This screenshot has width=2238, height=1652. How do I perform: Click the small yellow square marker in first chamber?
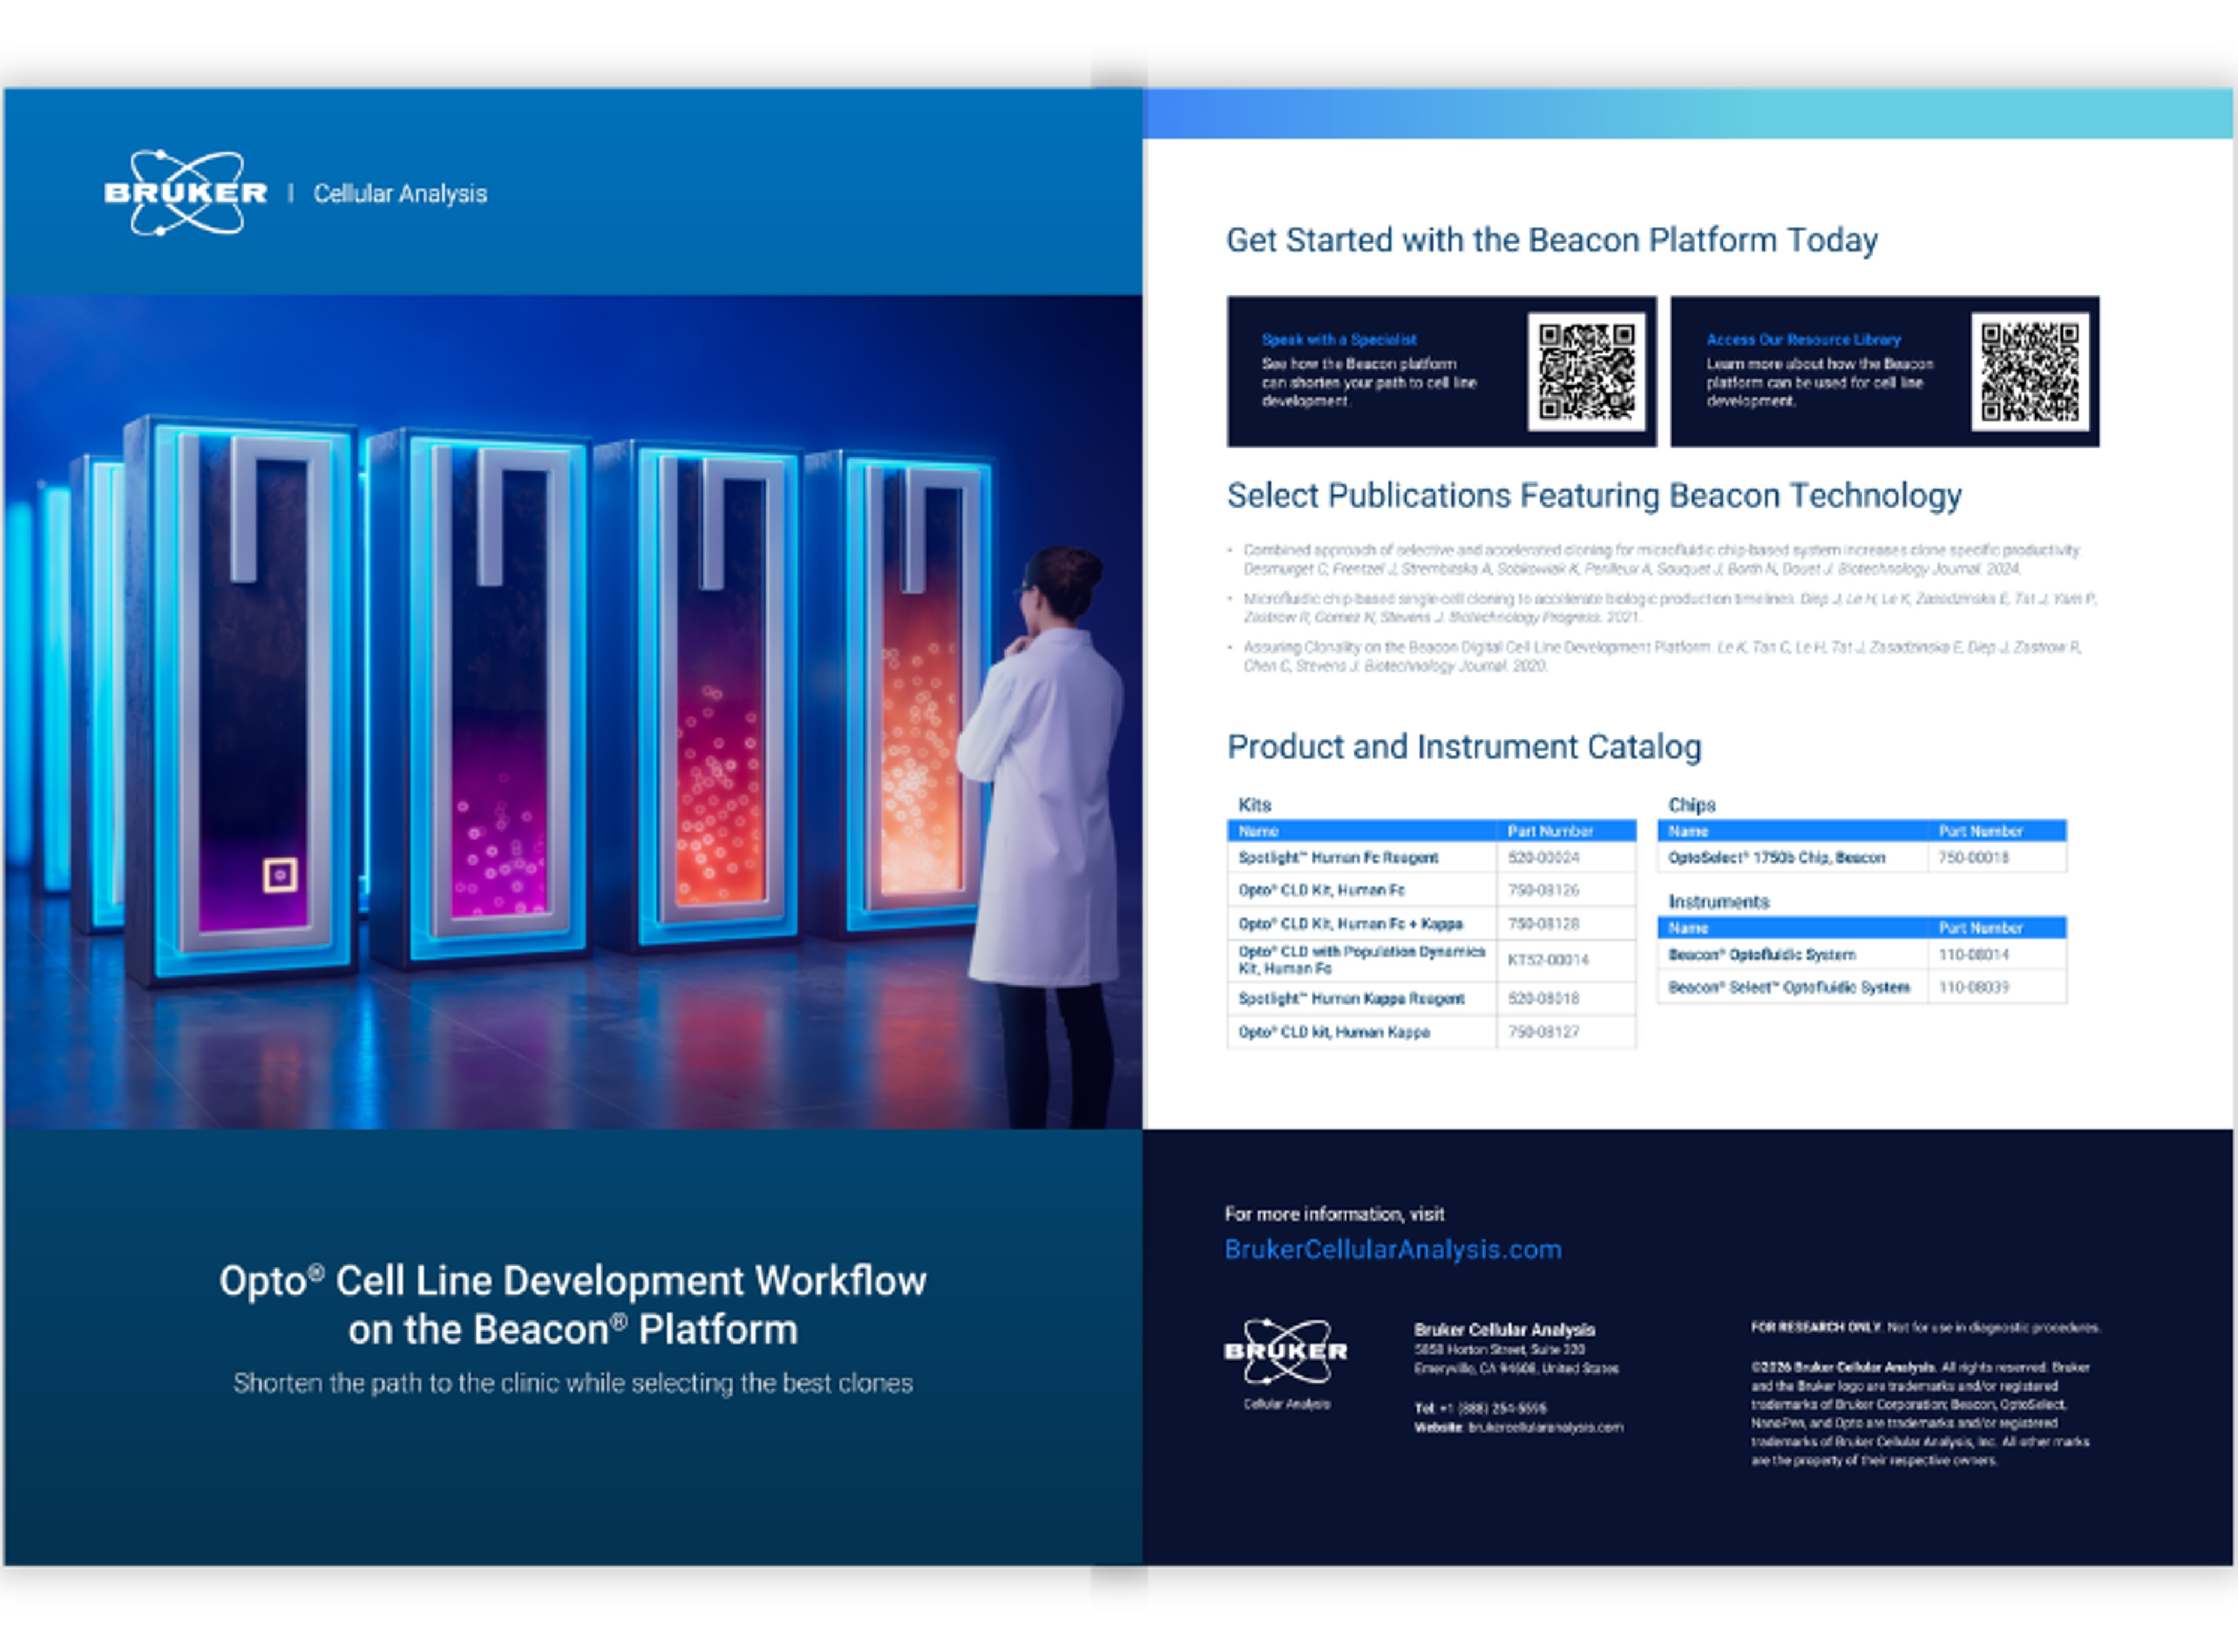click(x=280, y=875)
